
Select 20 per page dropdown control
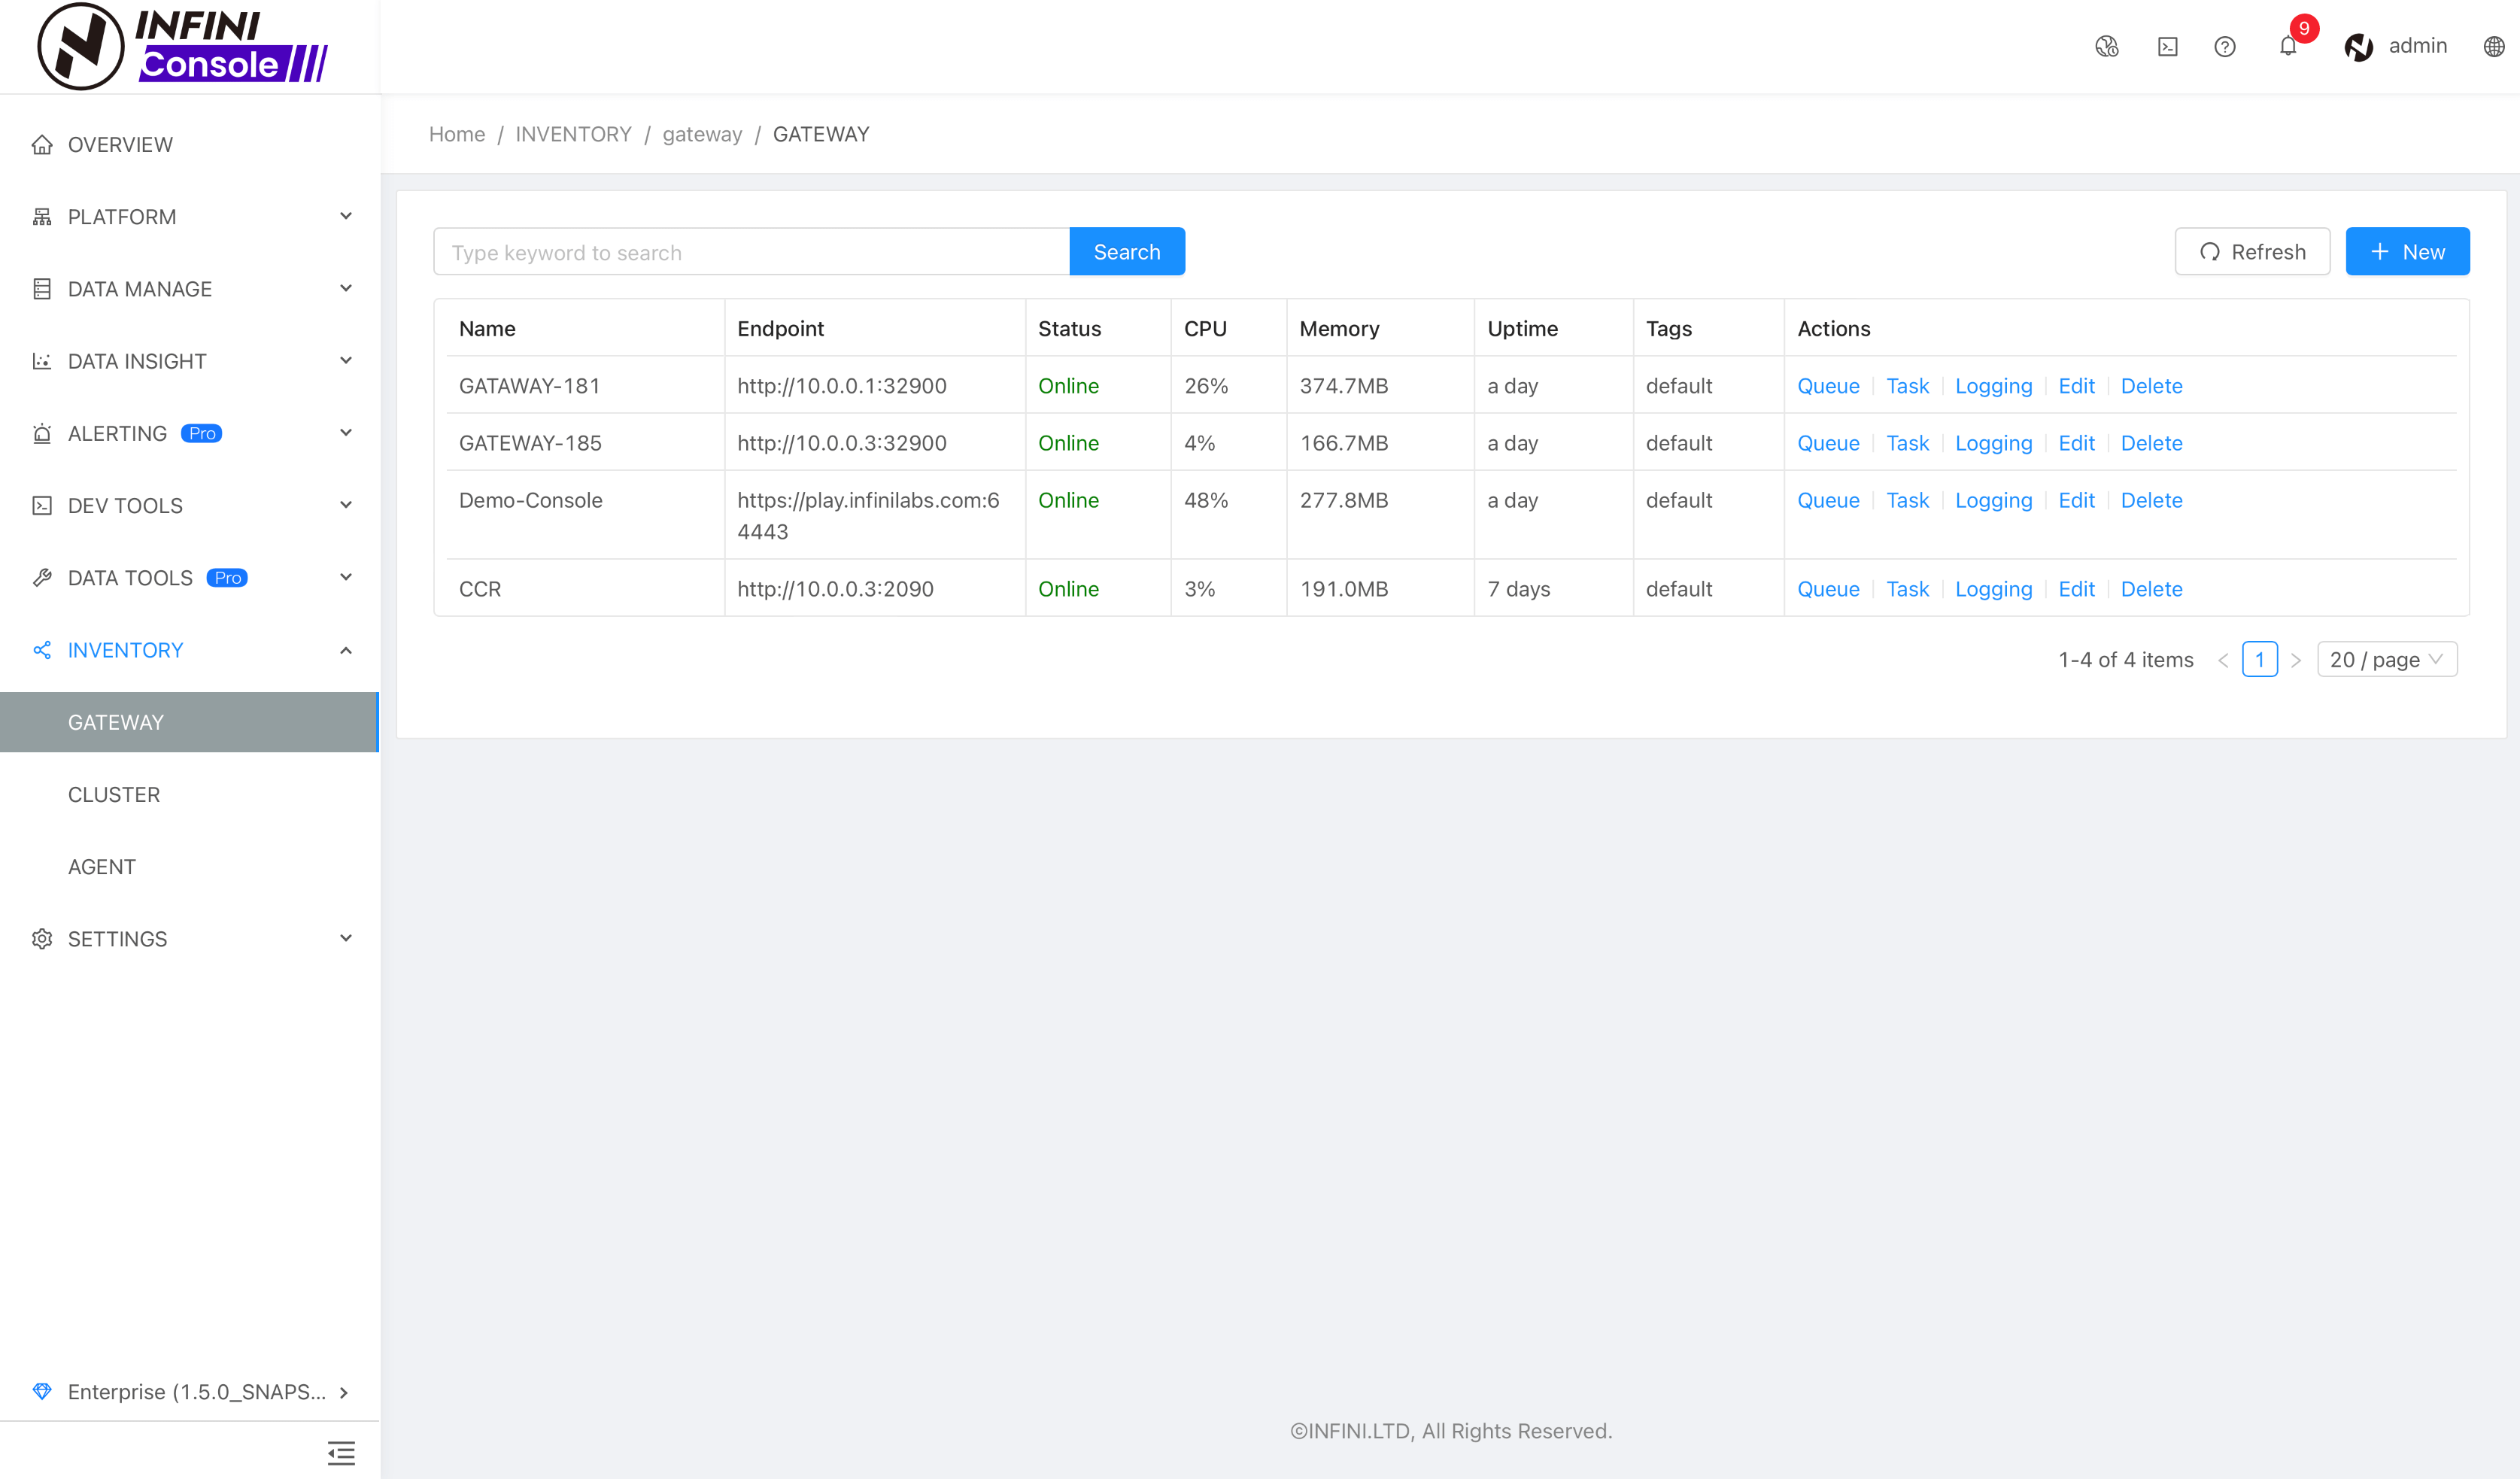point(2383,658)
